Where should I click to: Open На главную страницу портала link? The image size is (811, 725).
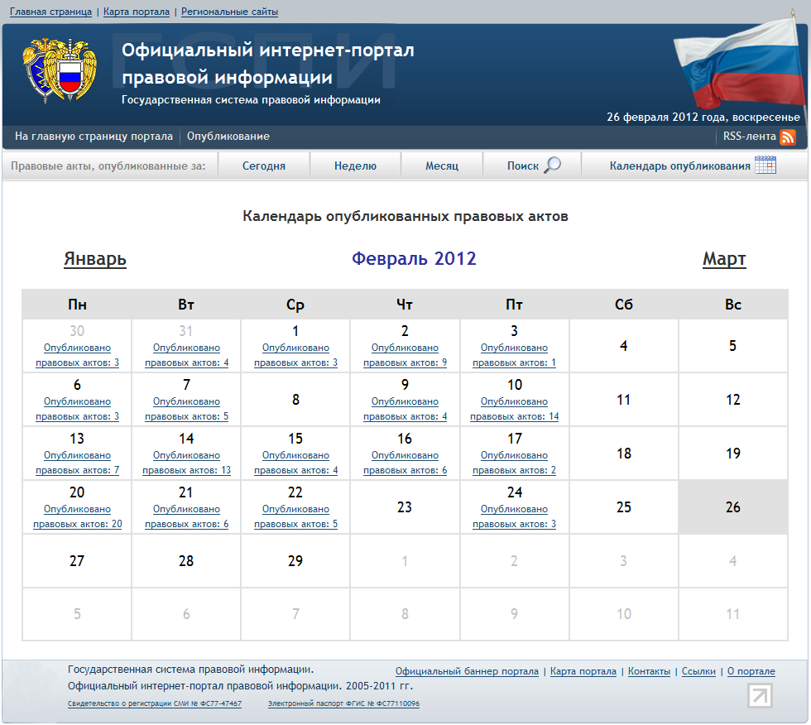pyautogui.click(x=94, y=137)
